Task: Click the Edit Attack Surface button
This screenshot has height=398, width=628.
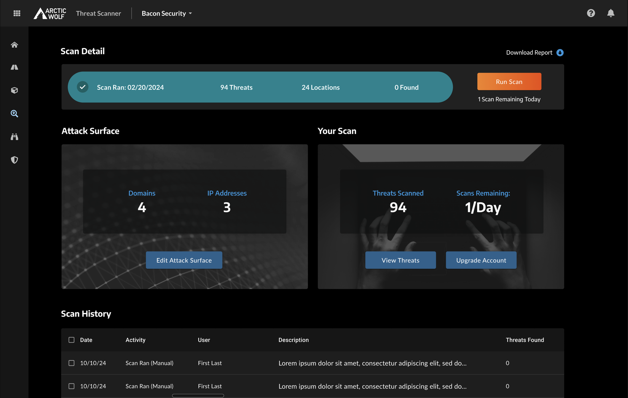Action: pyautogui.click(x=184, y=260)
